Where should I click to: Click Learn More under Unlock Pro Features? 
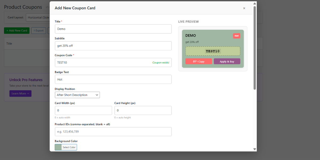[x=20, y=93]
